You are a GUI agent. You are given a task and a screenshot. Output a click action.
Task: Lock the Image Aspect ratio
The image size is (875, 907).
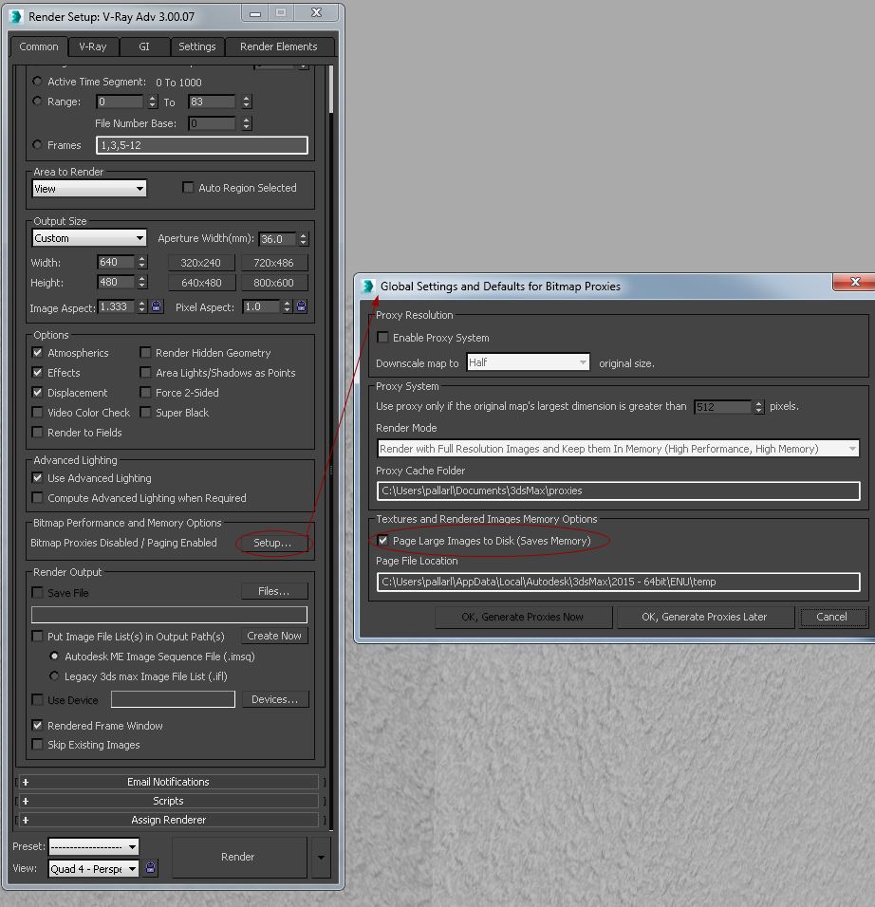[157, 306]
